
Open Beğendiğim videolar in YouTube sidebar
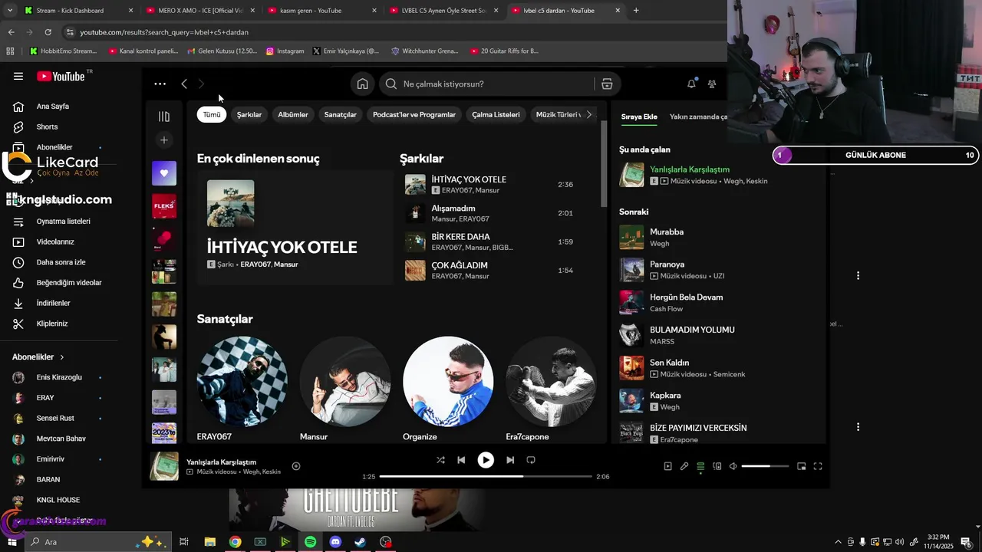69,283
